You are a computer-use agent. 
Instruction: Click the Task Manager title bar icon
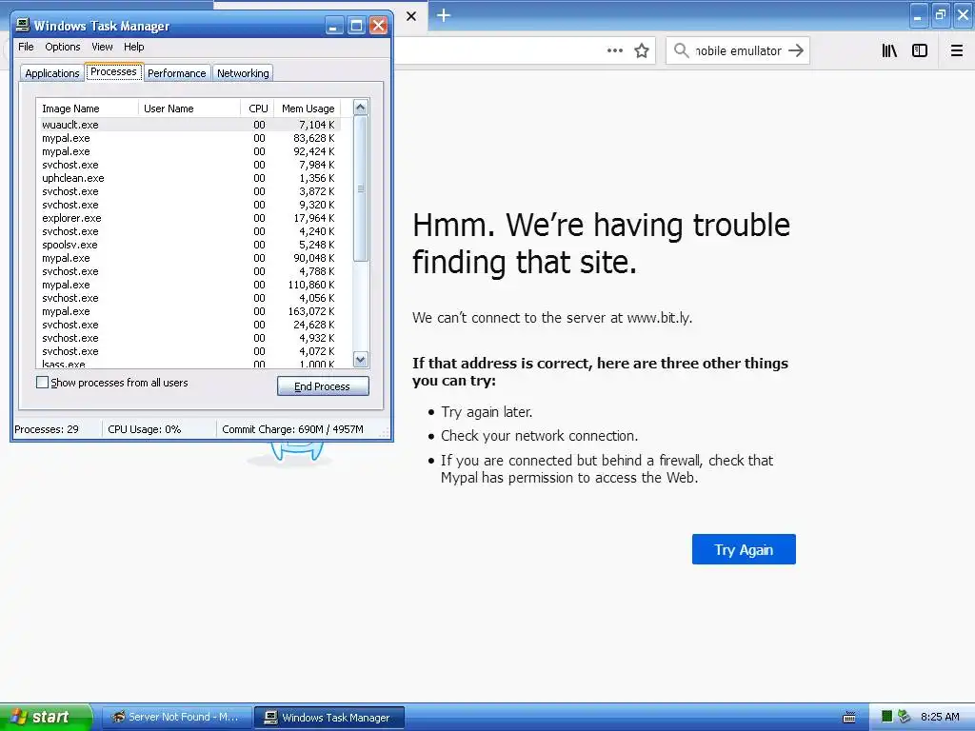23,25
